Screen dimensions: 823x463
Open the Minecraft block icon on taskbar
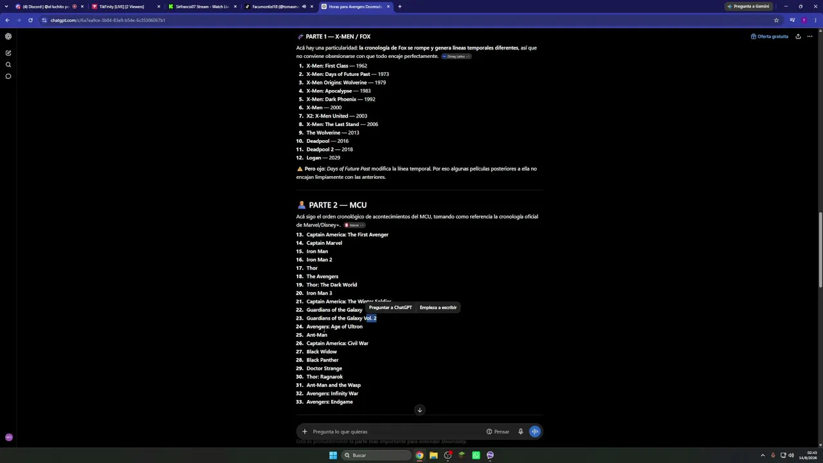[462, 455]
